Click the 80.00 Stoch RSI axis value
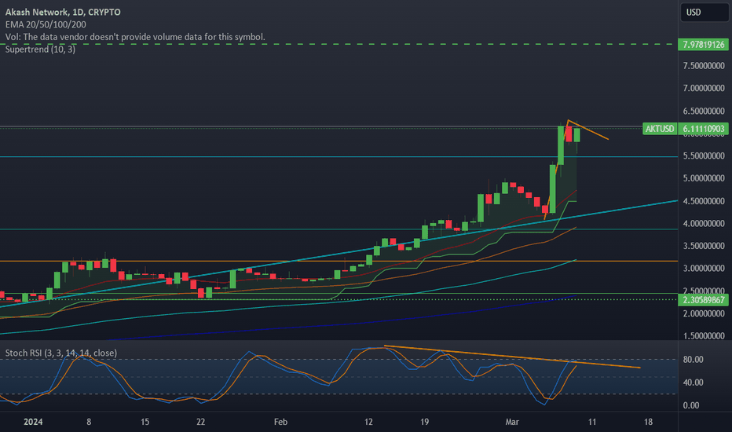 [x=694, y=360]
